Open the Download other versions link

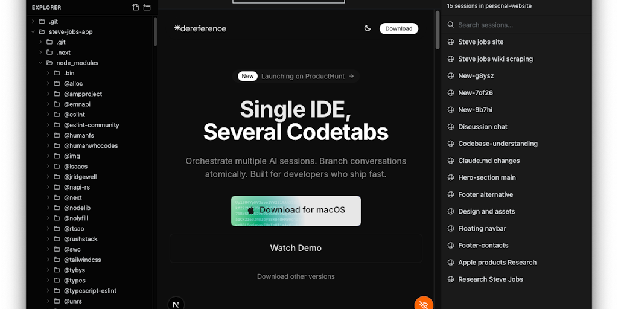click(296, 276)
